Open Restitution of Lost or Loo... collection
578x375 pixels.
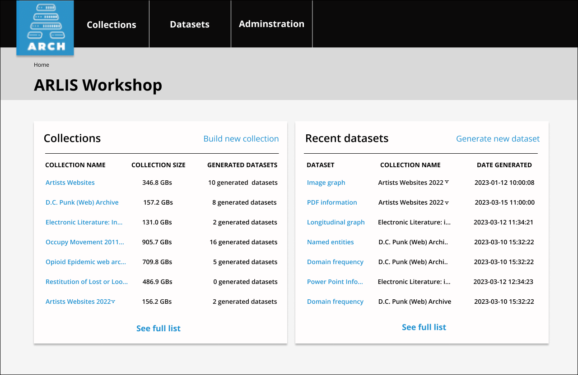tap(87, 282)
